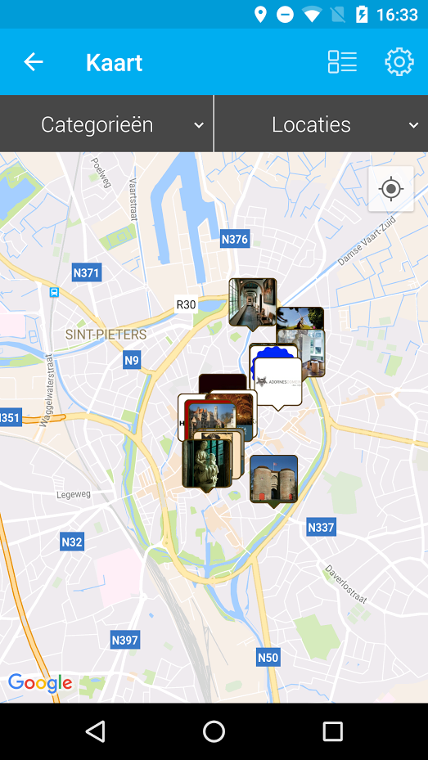428x760 pixels.
Task: Tap the bus stop icon near N371
Action: 54,292
